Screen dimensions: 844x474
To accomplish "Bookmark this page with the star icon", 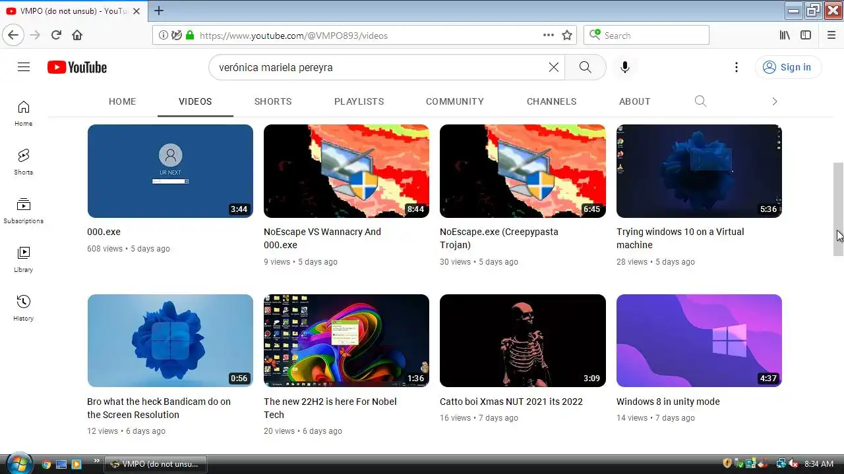I will coord(567,35).
